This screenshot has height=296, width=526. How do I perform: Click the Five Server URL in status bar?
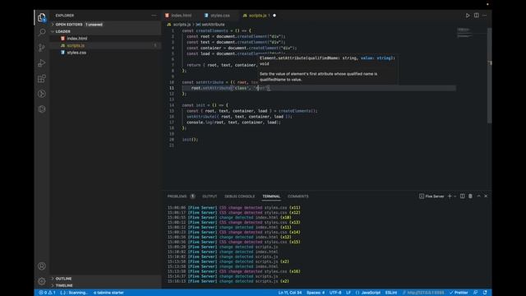click(x=424, y=293)
